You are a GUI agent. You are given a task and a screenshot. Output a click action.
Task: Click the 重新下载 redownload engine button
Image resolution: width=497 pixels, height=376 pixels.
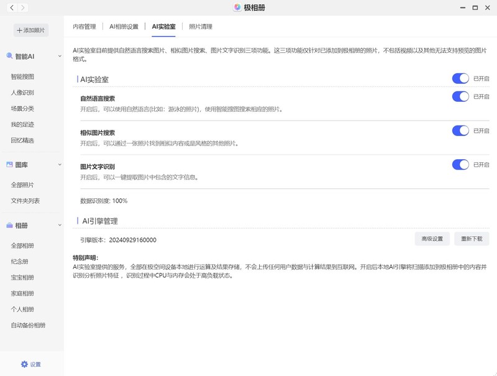click(472, 238)
